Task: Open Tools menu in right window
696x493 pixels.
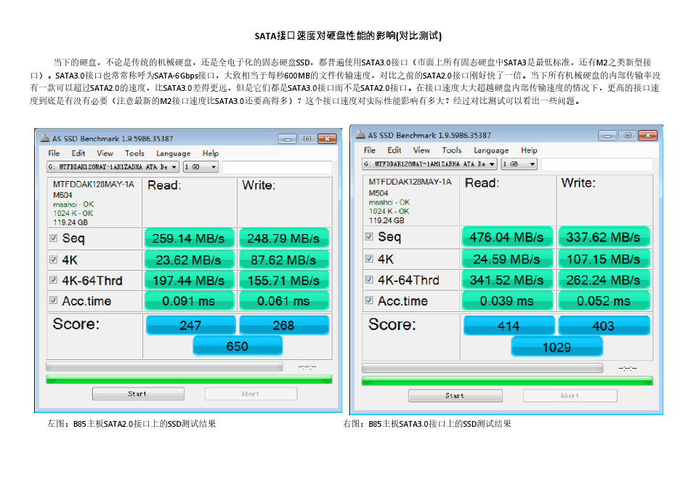Action: (x=451, y=150)
